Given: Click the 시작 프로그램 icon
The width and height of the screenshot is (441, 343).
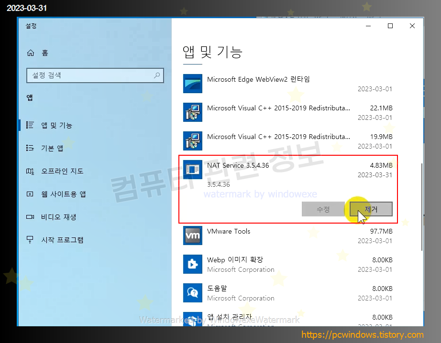Looking at the screenshot, I should [30, 240].
